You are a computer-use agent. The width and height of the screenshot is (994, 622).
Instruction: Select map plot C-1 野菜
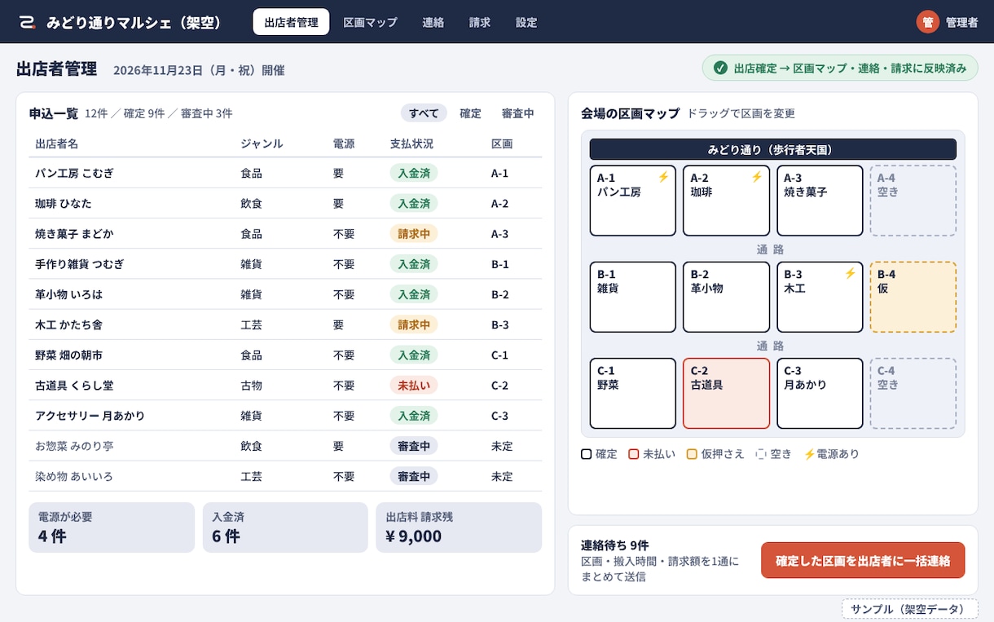point(633,393)
